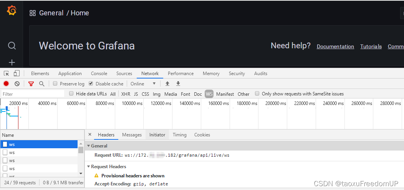Focus the network Filter text field
Image resolution: width=404 pixels, height=190 pixels.
click(33, 94)
